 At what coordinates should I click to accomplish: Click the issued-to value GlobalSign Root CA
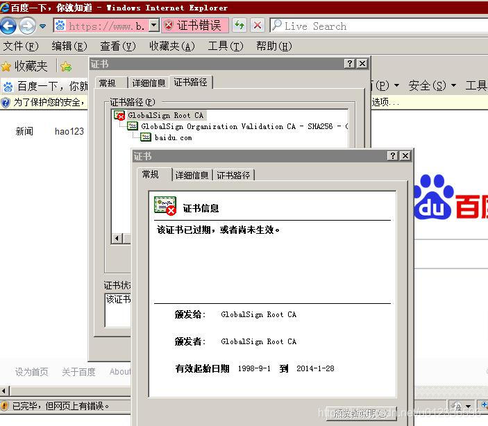coord(259,314)
